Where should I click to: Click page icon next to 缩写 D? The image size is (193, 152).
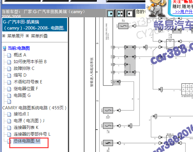coord(9,75)
